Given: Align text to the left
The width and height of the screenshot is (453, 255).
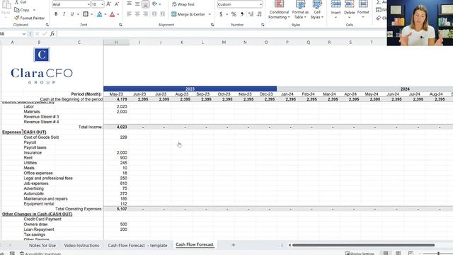Looking at the screenshot, I should click(129, 14).
